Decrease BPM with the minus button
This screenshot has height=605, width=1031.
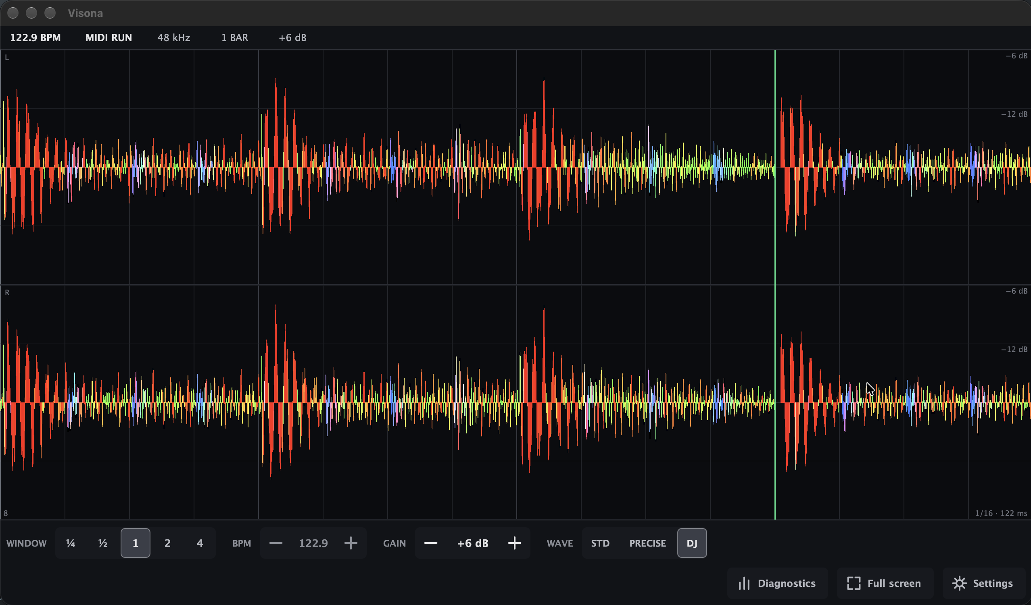coord(276,543)
